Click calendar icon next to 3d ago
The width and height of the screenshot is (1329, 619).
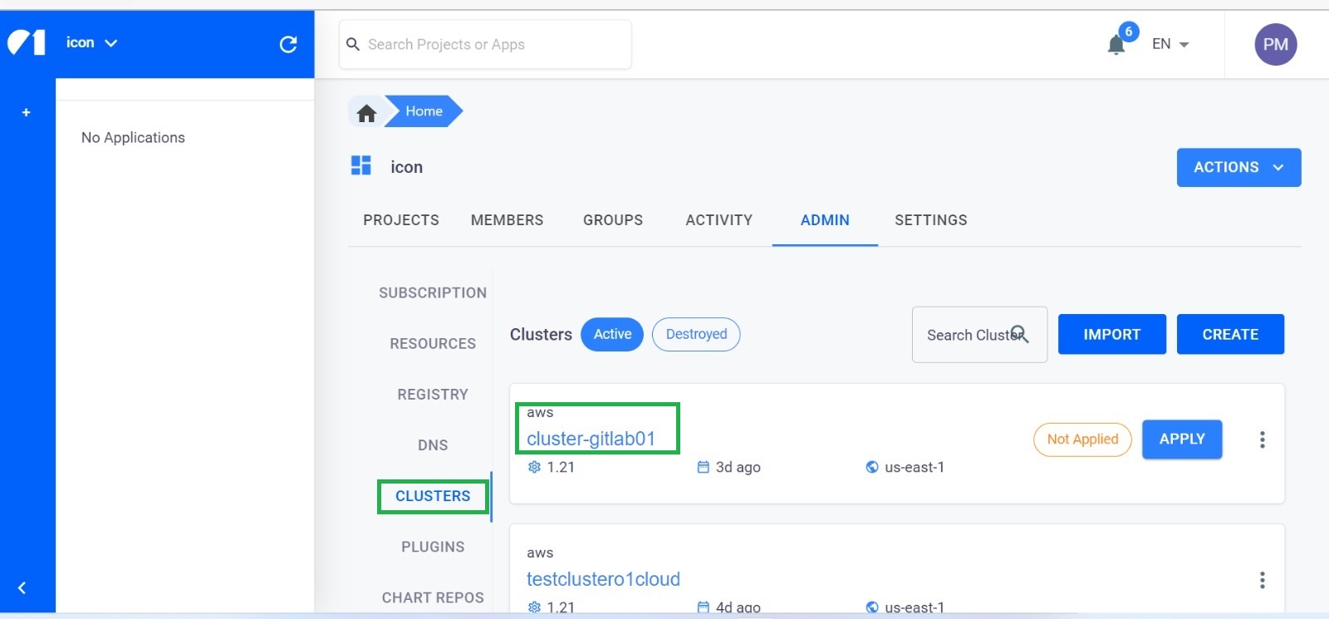703,467
